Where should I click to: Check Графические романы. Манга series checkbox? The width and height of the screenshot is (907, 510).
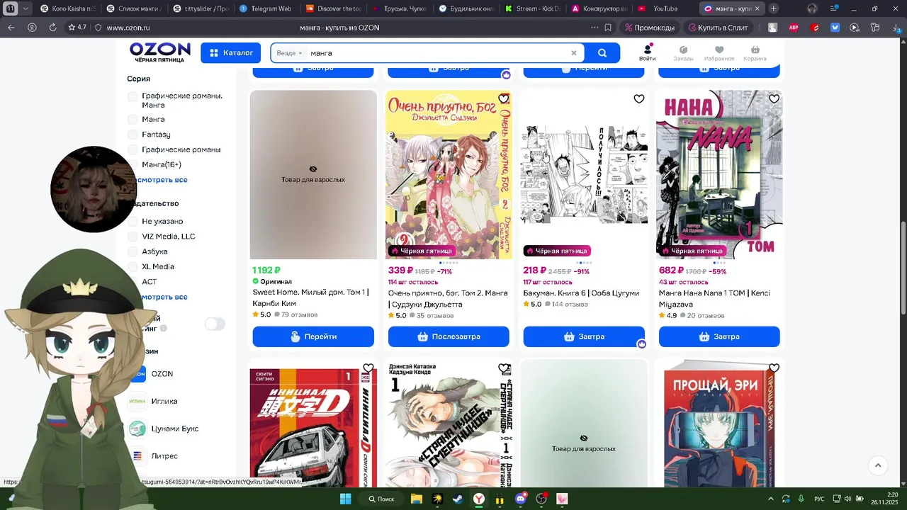tap(133, 96)
